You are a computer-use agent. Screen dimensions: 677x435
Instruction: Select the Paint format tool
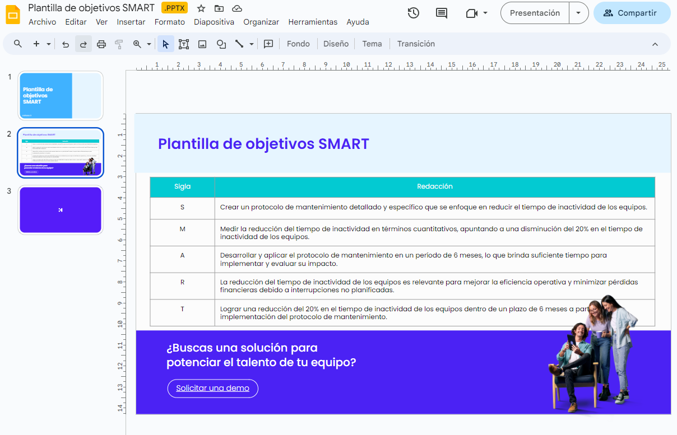click(119, 44)
